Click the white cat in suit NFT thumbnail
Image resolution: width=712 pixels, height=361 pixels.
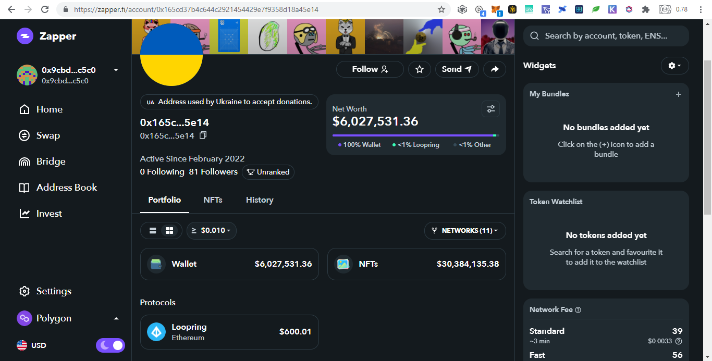(x=345, y=36)
